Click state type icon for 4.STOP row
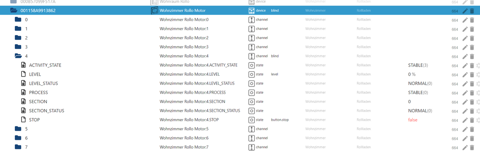Viewport: 480px width, 151px height. tap(252, 120)
